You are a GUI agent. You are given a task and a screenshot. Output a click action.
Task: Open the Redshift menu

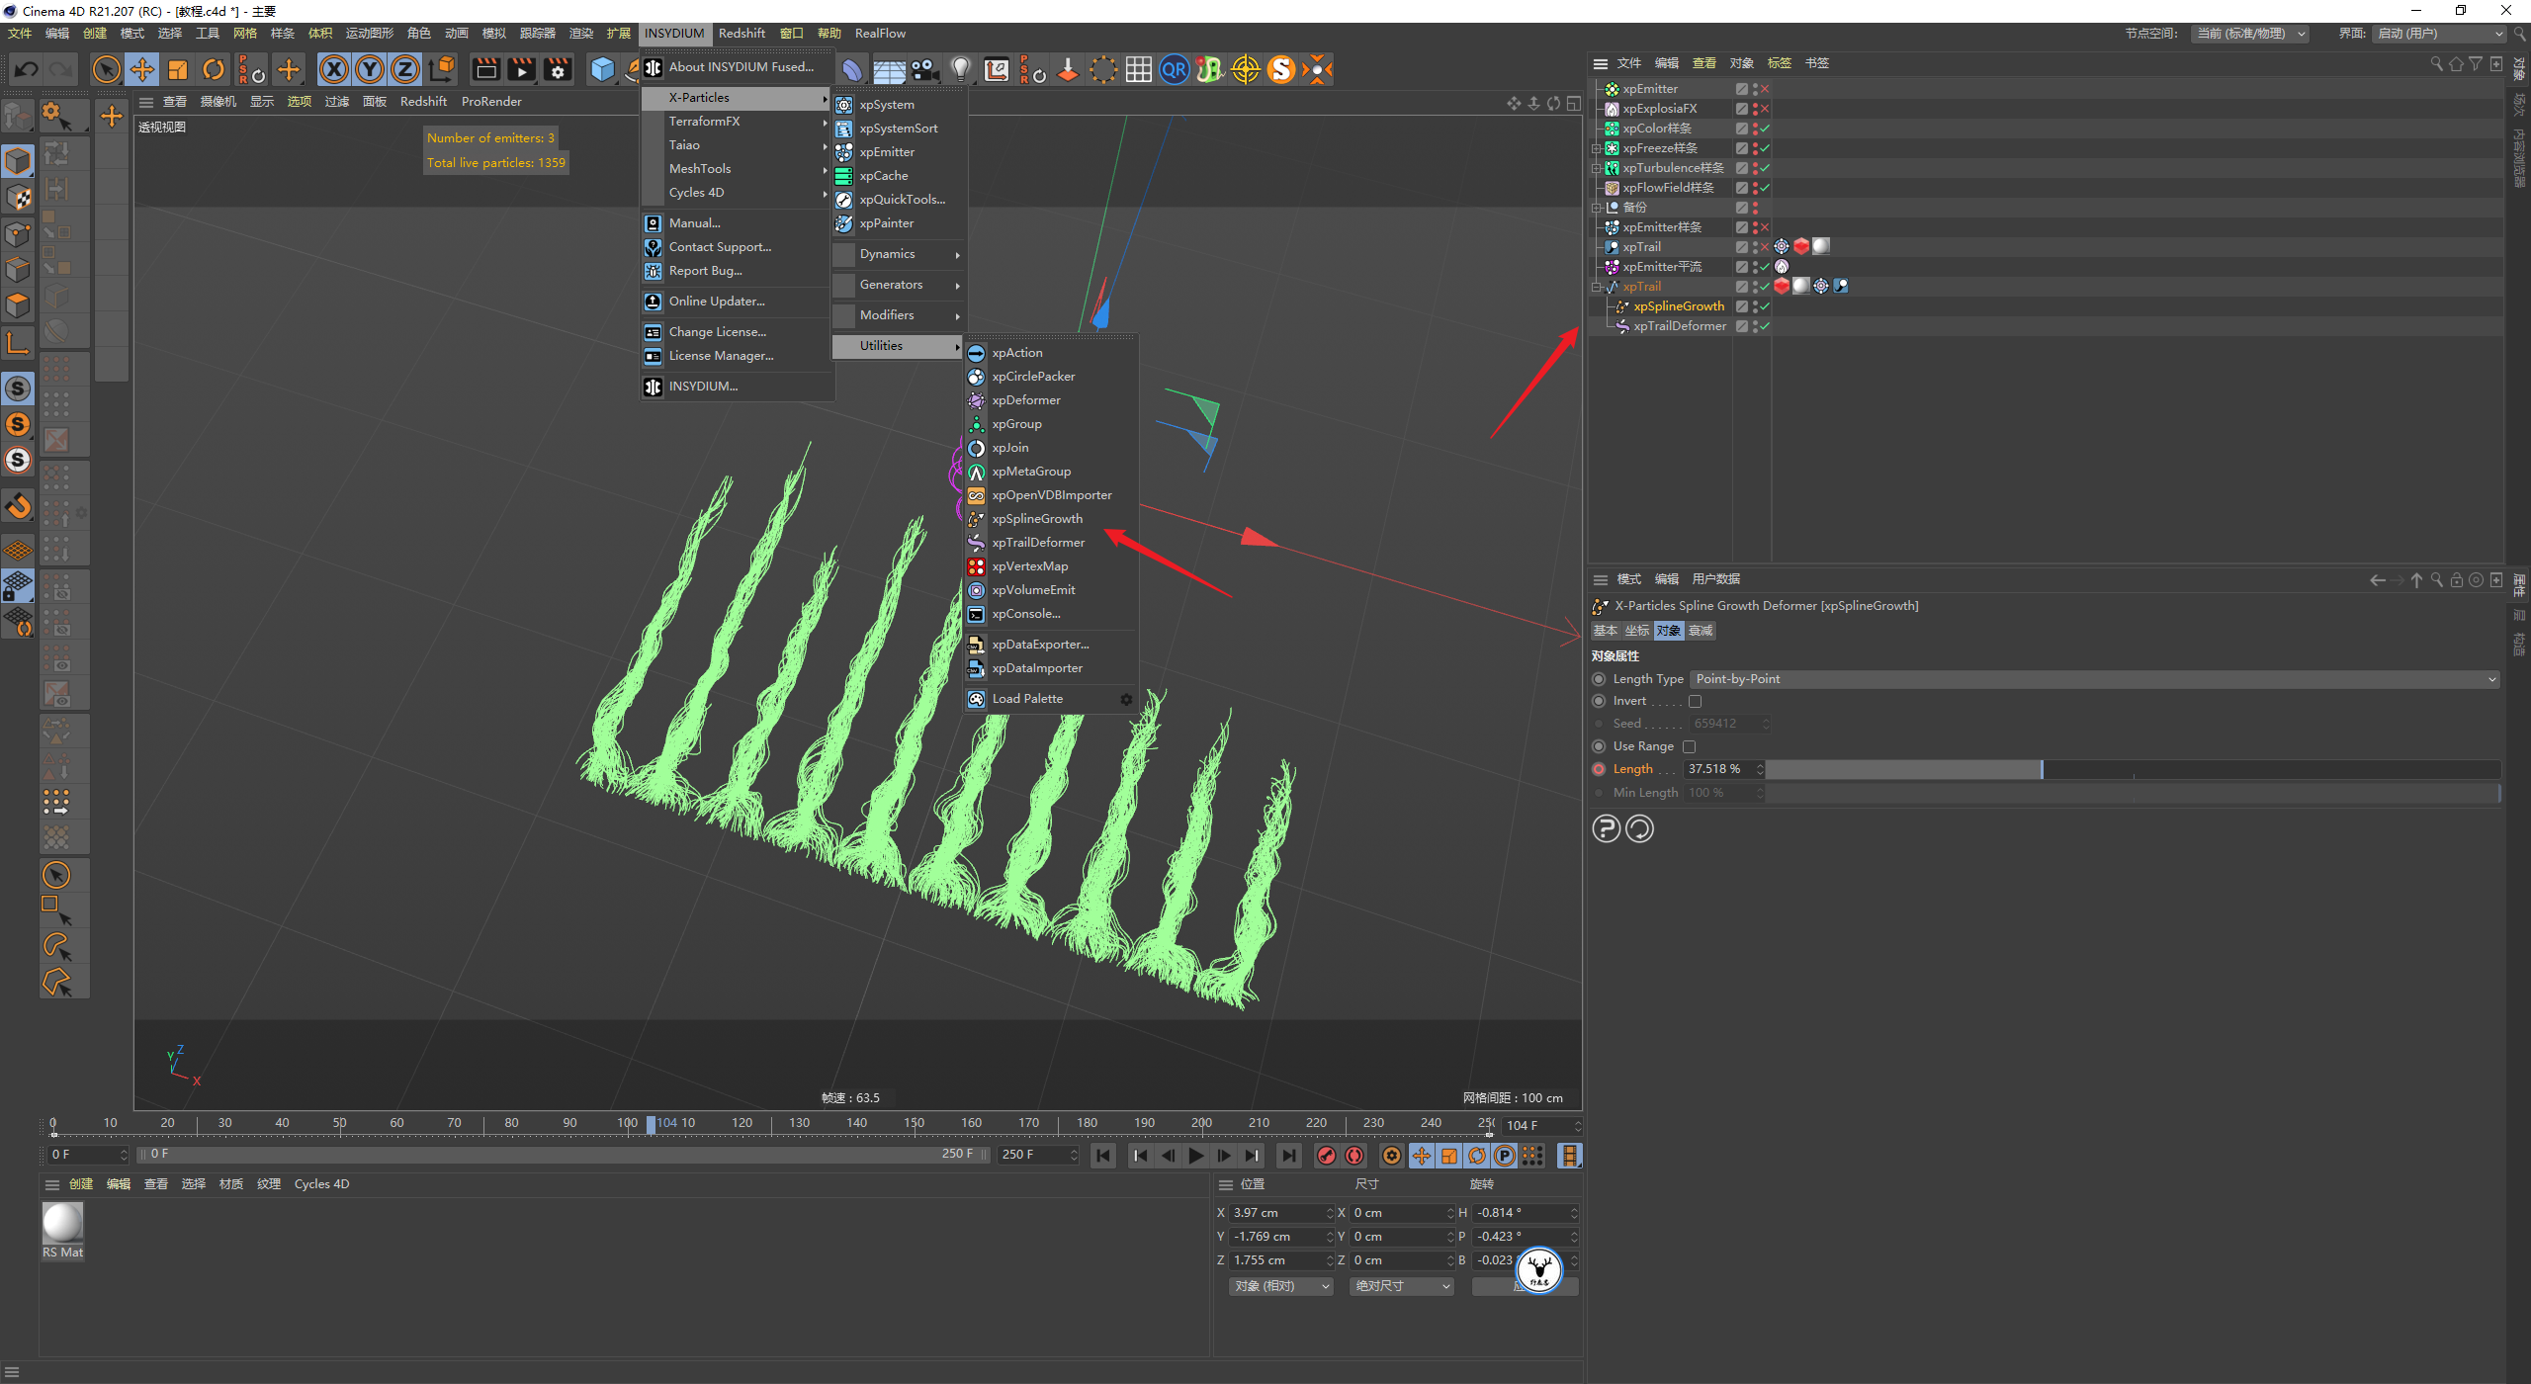coord(741,34)
